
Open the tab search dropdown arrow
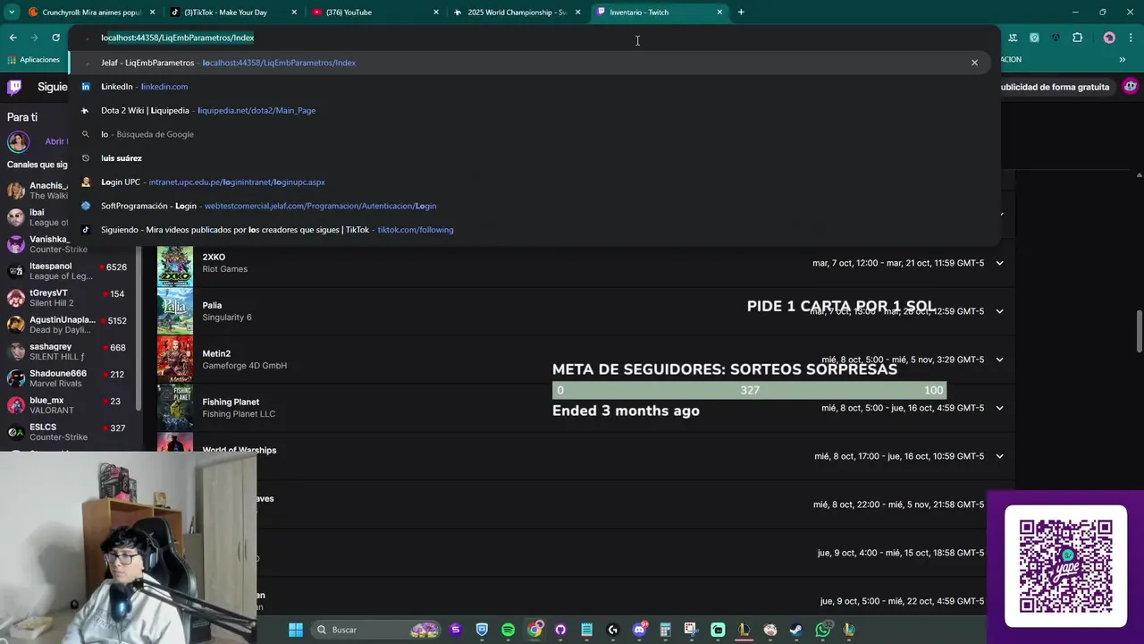[x=12, y=13]
